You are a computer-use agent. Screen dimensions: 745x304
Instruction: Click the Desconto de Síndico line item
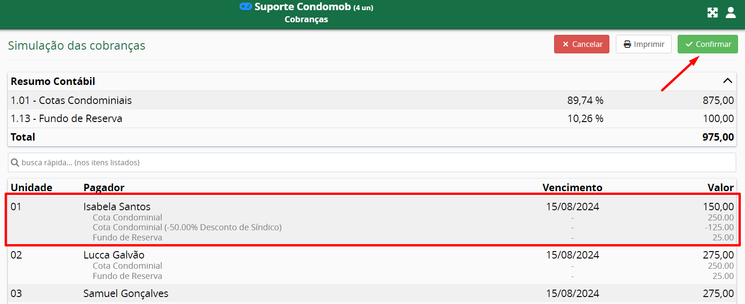187,227
